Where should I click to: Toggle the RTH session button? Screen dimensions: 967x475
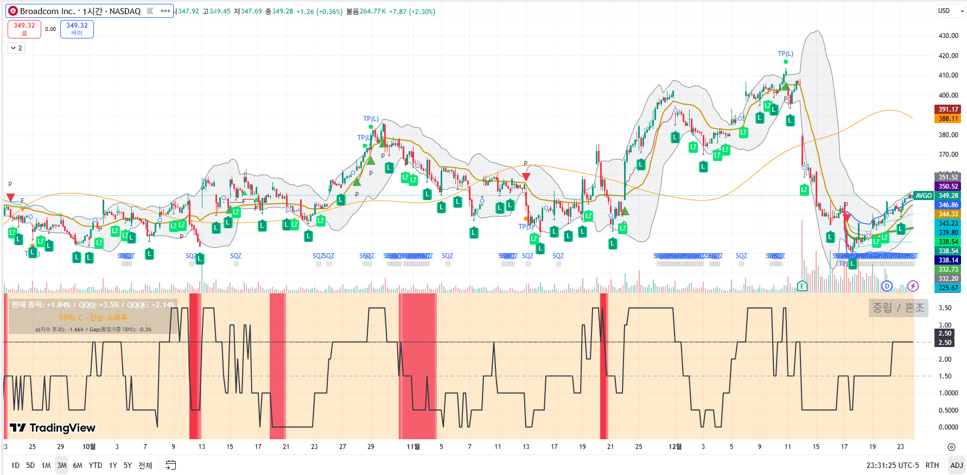(x=932, y=465)
